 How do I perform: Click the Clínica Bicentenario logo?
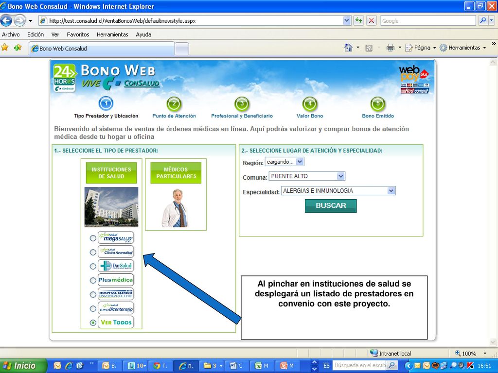(116, 308)
